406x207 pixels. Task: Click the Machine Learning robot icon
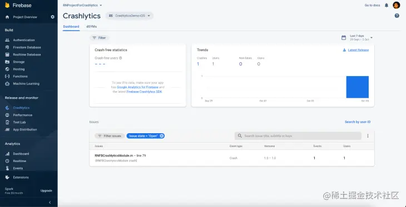7,84
